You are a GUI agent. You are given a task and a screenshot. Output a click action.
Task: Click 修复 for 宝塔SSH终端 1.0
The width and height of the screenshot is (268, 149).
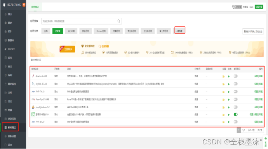(256, 114)
